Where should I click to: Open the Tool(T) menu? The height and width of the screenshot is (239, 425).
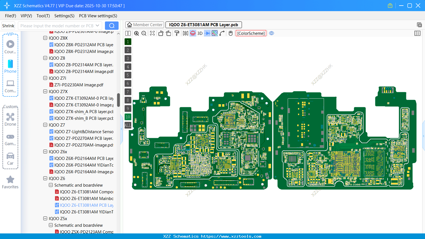pyautogui.click(x=43, y=16)
